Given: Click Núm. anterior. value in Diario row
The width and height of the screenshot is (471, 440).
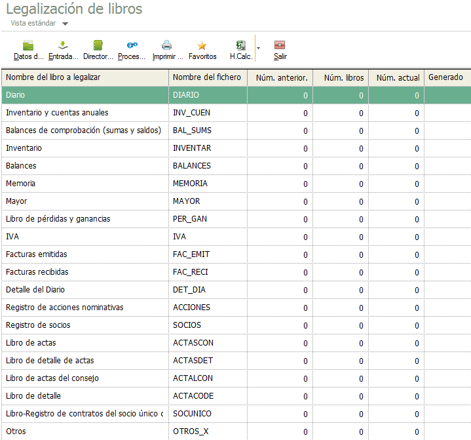Looking at the screenshot, I should point(280,95).
